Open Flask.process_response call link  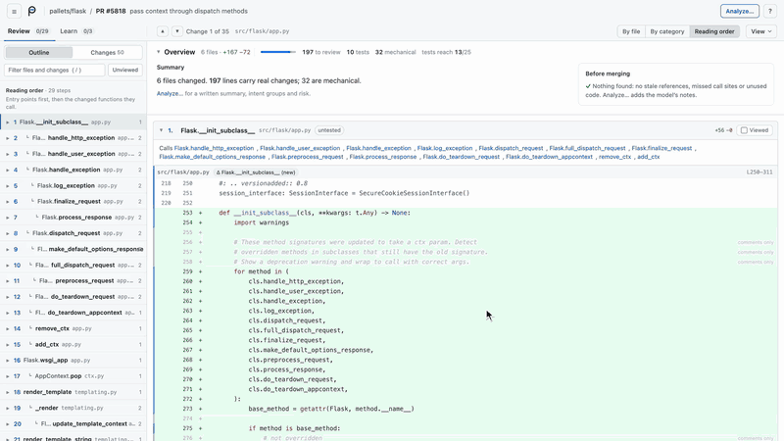(382, 157)
